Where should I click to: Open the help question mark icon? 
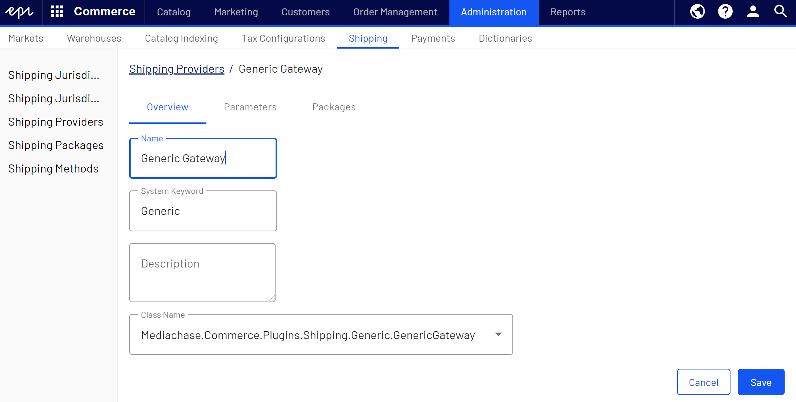725,12
